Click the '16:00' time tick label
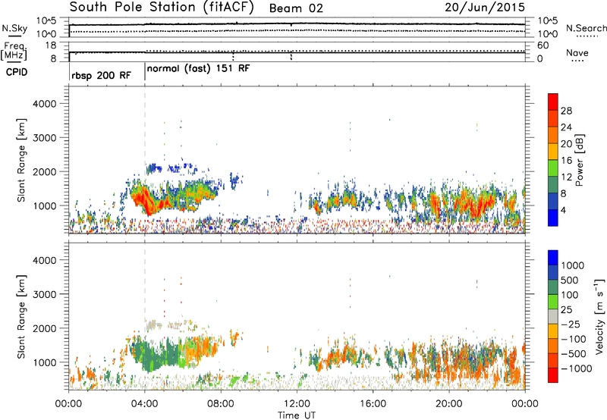Screen dimensions: 607x420 [373, 404]
